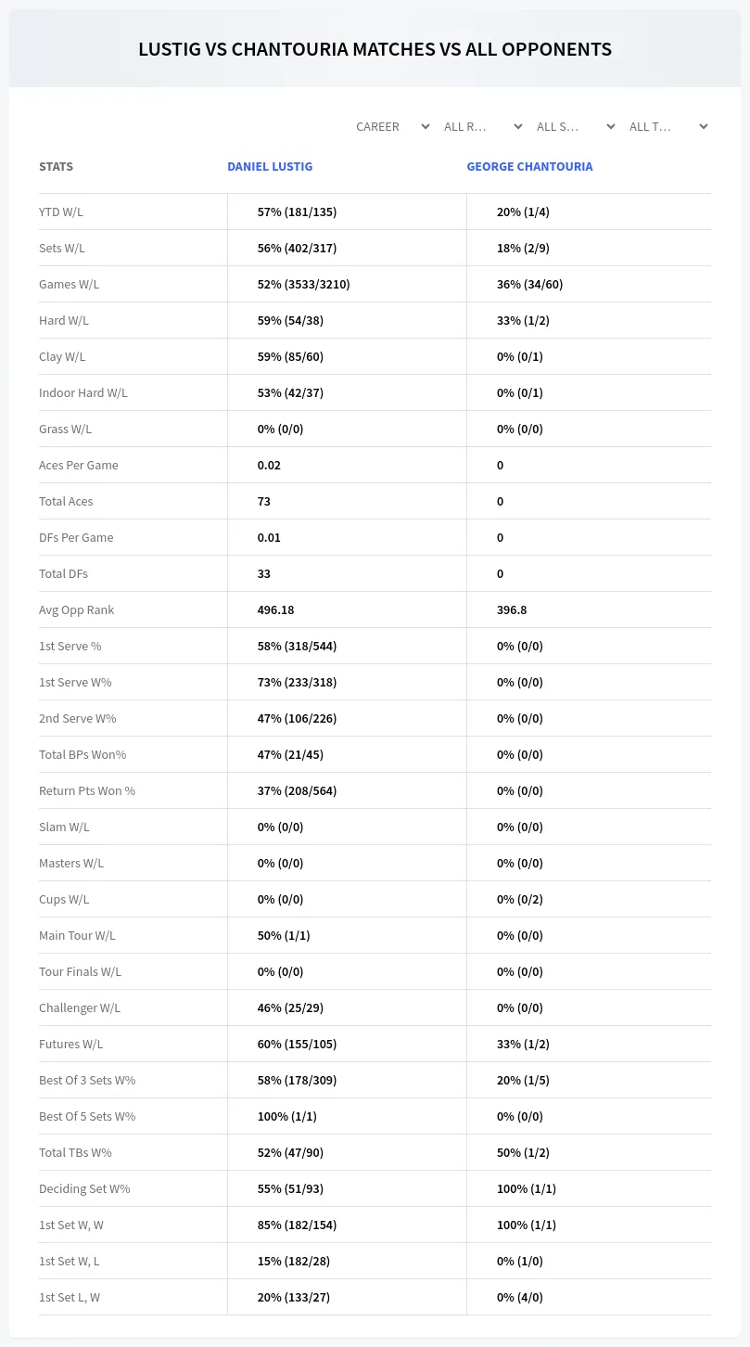Click the STATS column header

click(x=56, y=166)
